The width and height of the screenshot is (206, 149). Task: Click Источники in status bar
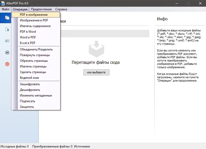click(x=82, y=146)
